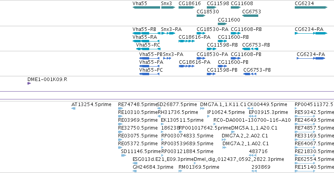334x173 pixels.
Task: Click the Vha55-RC transcript label
Action: click(x=148, y=45)
